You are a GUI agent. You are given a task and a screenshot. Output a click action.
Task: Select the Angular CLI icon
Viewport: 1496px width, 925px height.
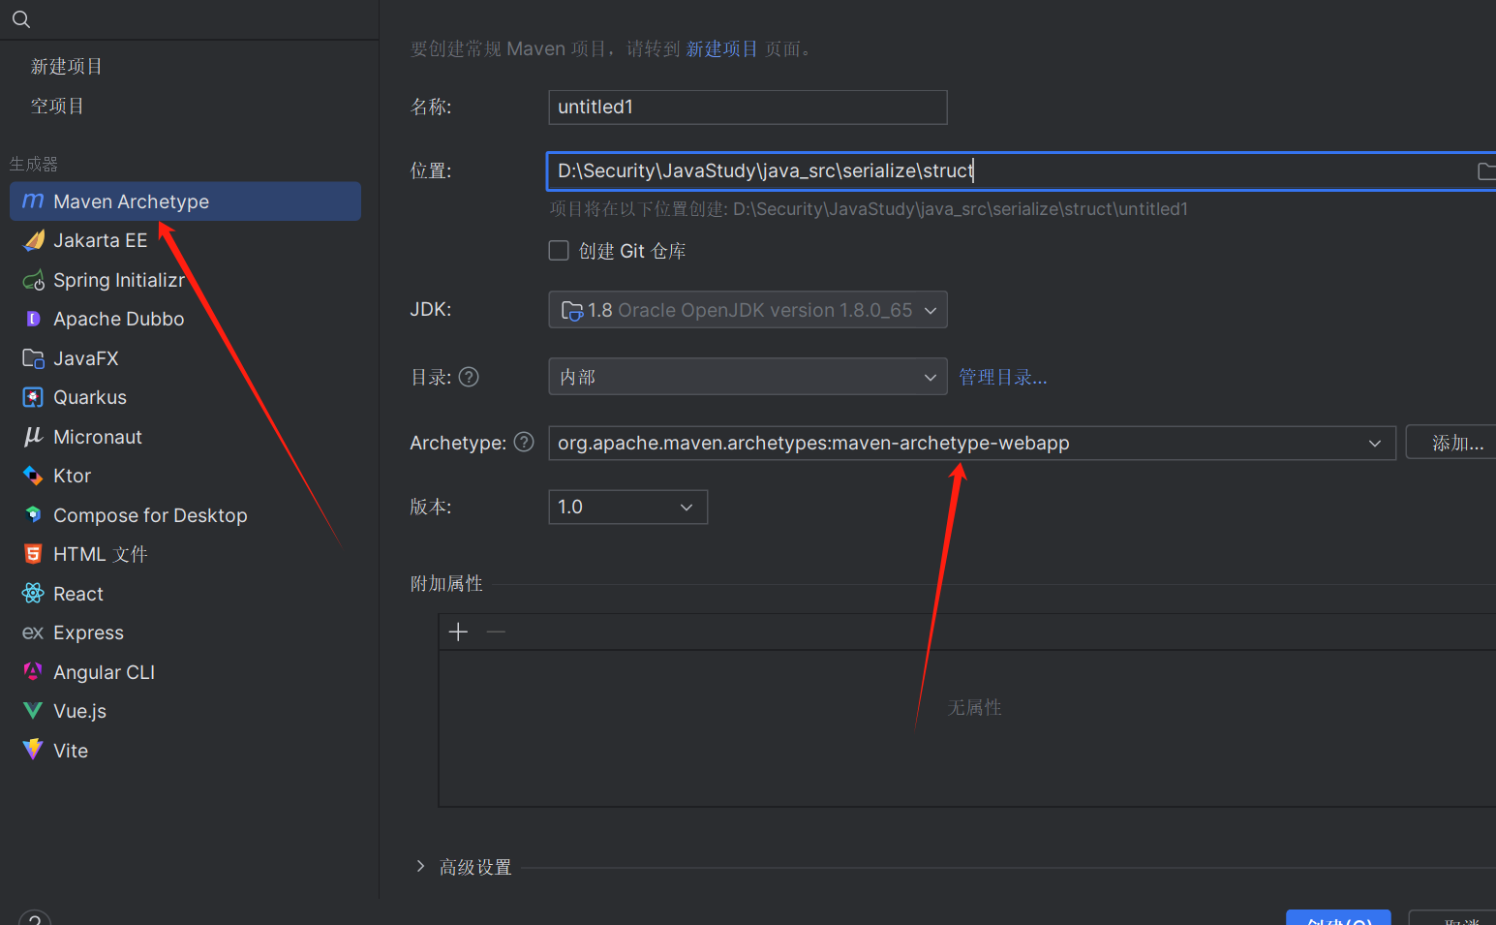point(33,671)
